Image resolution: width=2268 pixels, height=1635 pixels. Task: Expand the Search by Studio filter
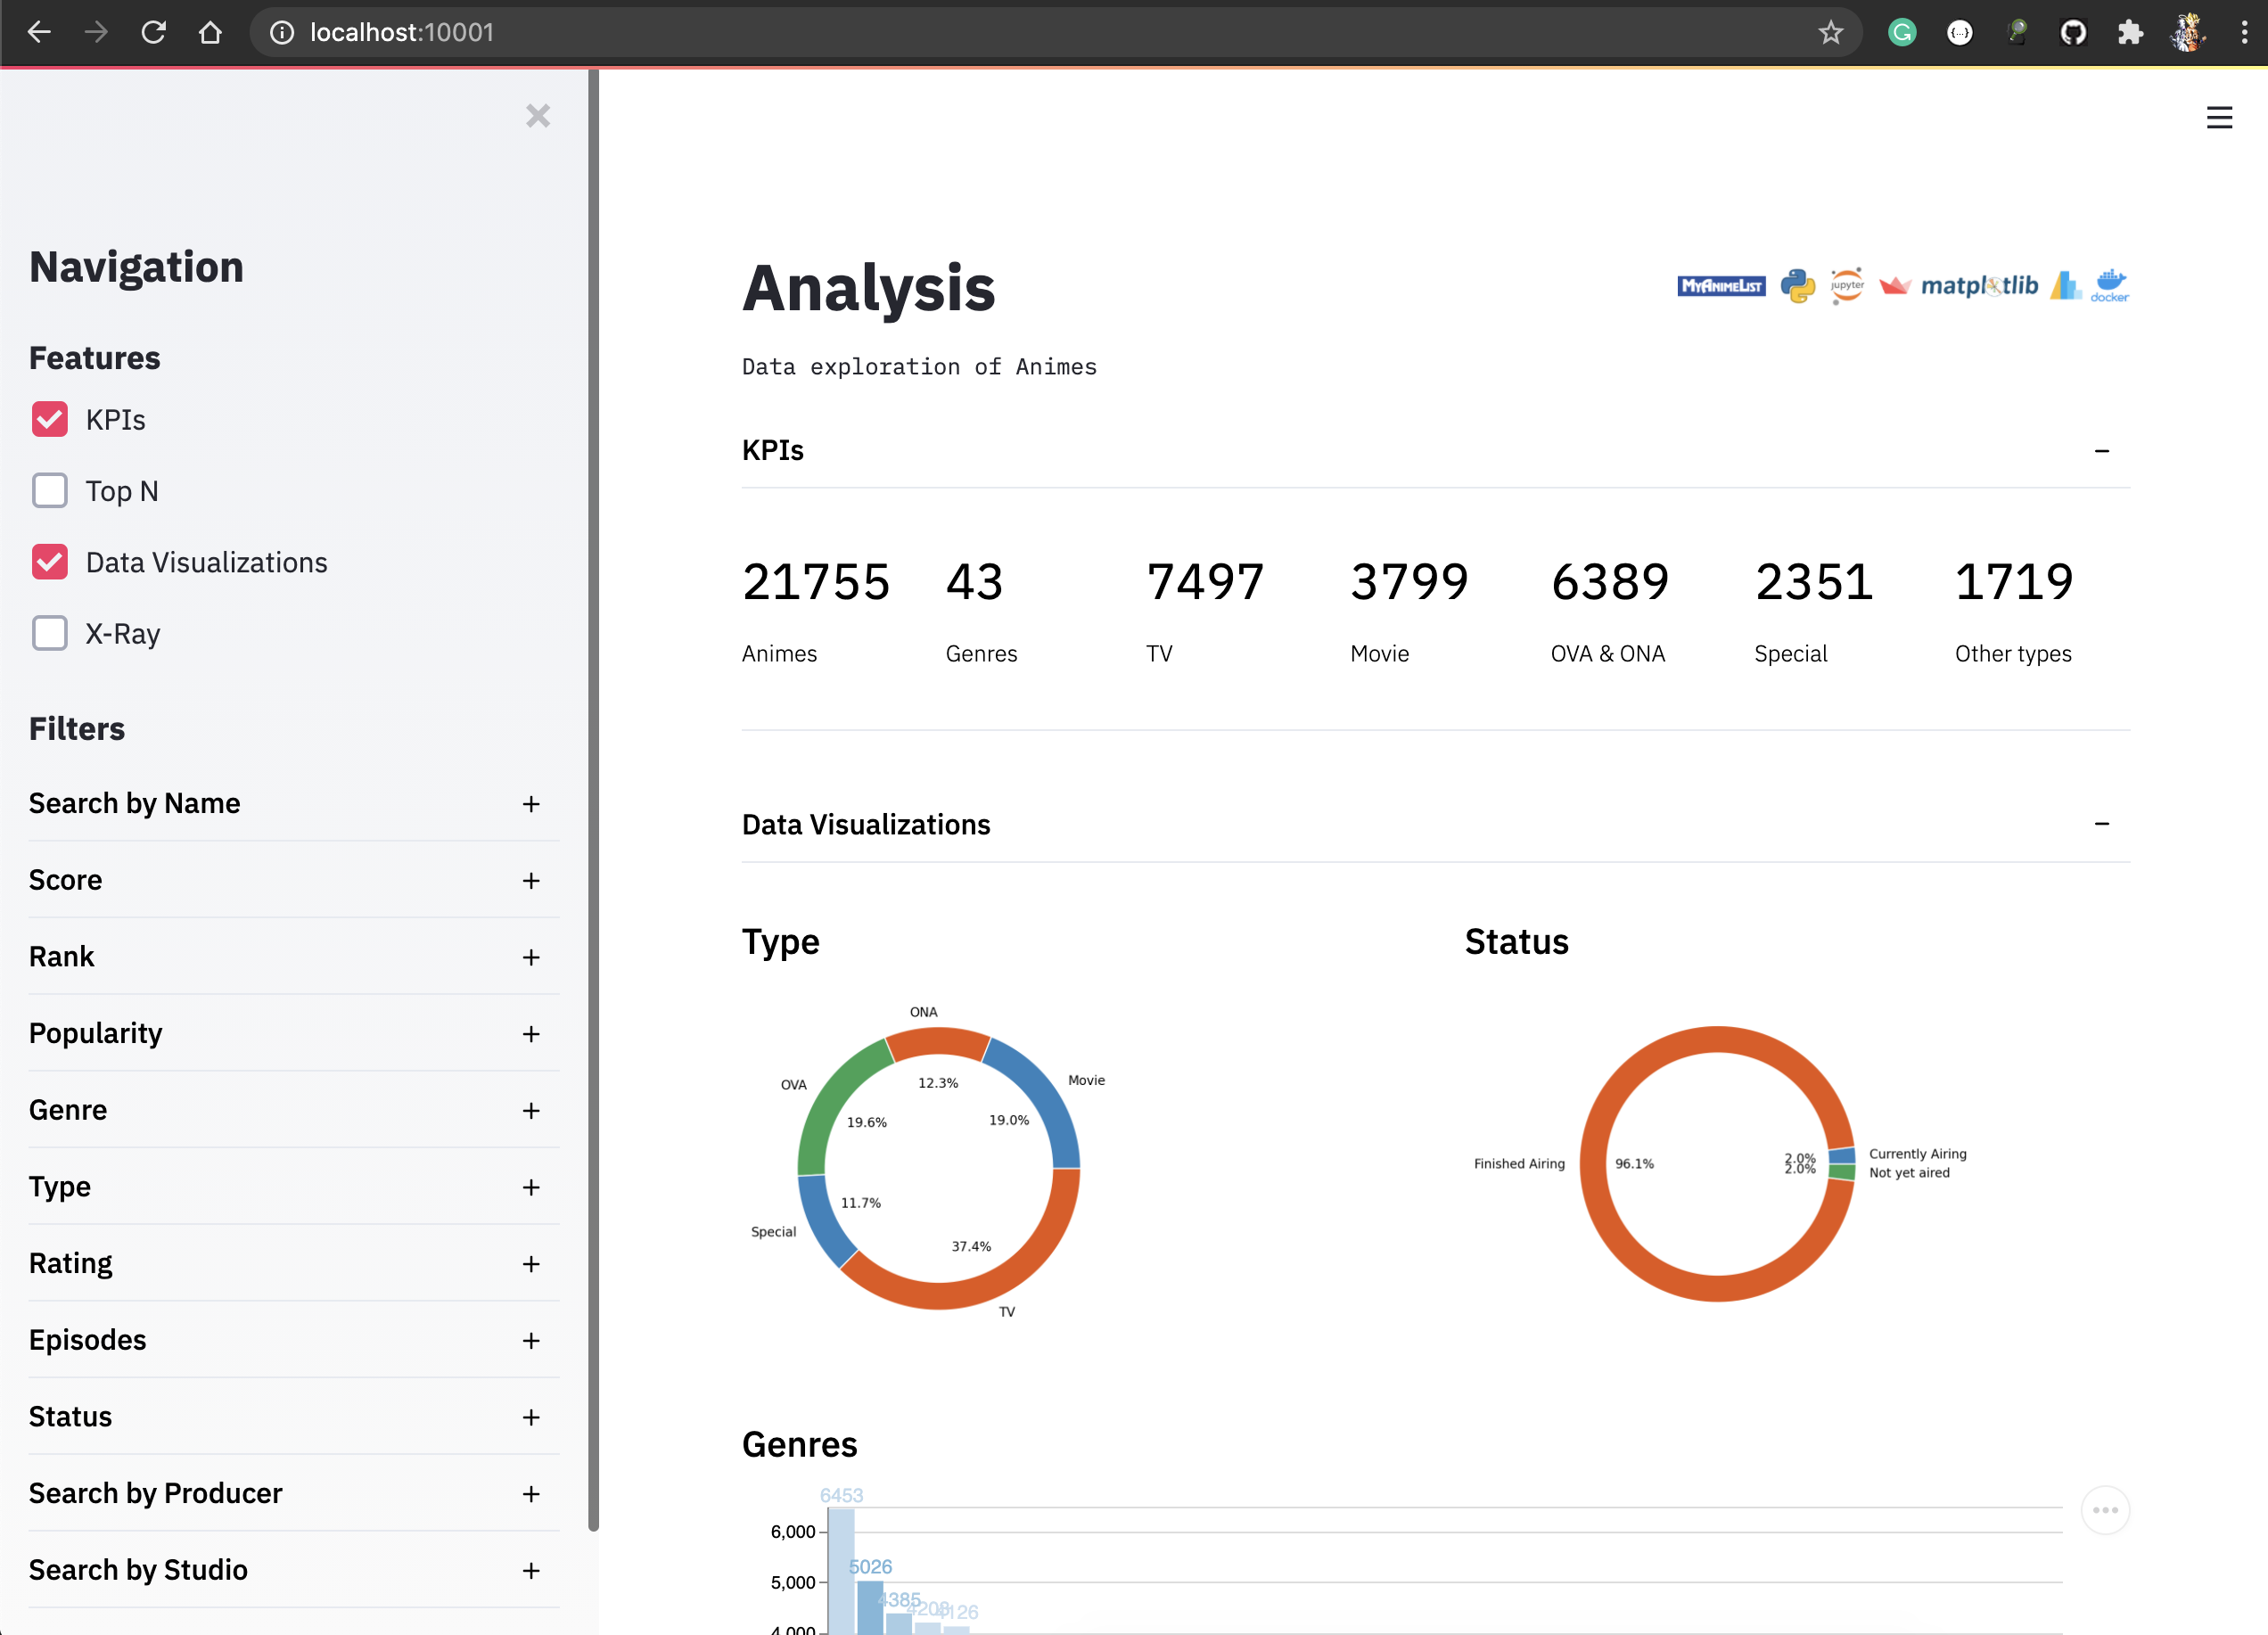coord(531,1570)
